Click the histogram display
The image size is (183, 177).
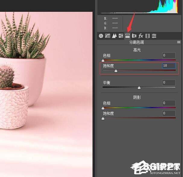[139, 7]
